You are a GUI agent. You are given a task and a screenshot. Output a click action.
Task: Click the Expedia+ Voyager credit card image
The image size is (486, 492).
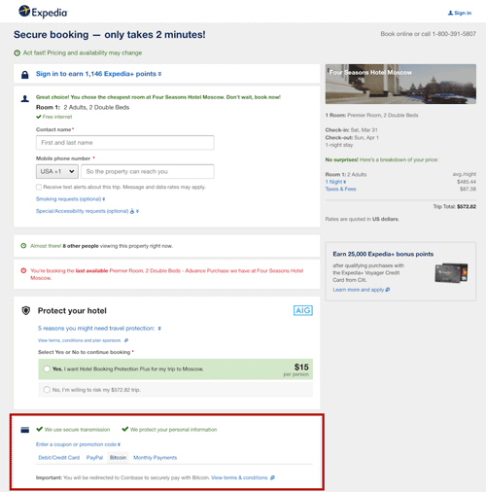coord(451,273)
